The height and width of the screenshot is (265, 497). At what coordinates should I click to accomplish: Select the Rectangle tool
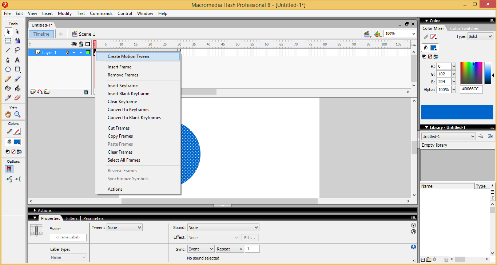coord(17,69)
